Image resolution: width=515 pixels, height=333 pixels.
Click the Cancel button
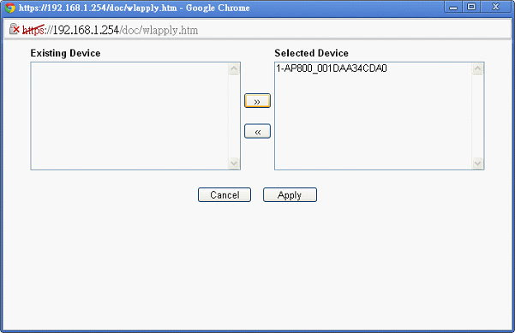tap(225, 195)
